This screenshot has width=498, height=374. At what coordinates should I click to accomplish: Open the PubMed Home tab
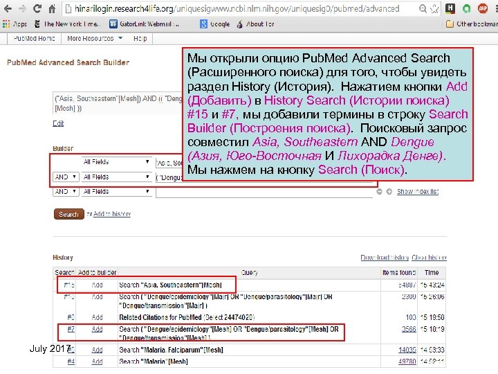[x=35, y=39]
